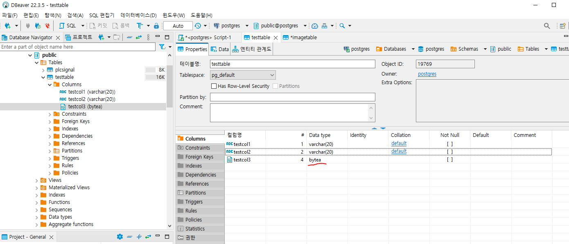The image size is (569, 244).
Task: Click the transaction log clock icon
Action: click(198, 26)
